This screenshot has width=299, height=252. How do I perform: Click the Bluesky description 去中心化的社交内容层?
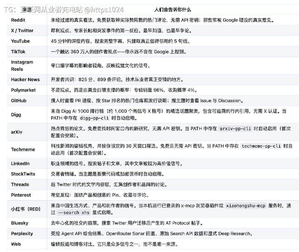(127, 223)
